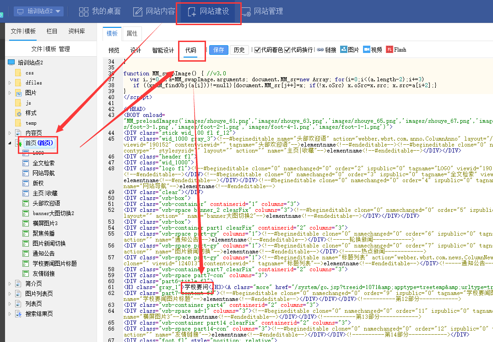
Task: Collapse the 首页 tree node
Action: [x=10, y=143]
